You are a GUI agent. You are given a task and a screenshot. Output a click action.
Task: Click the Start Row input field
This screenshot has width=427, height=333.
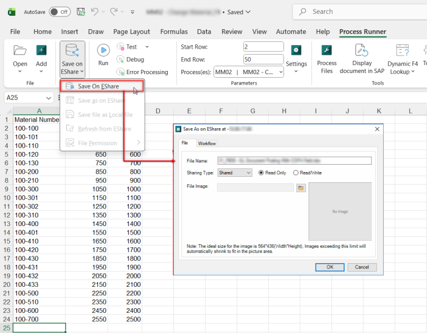(263, 47)
